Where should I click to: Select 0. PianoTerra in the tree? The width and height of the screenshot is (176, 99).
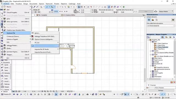tap(160, 49)
